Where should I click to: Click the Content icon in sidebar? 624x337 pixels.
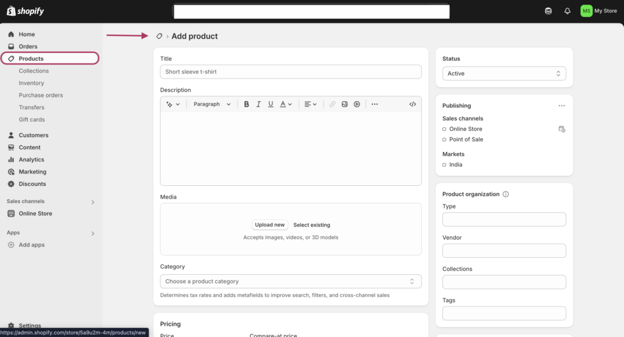coord(11,147)
